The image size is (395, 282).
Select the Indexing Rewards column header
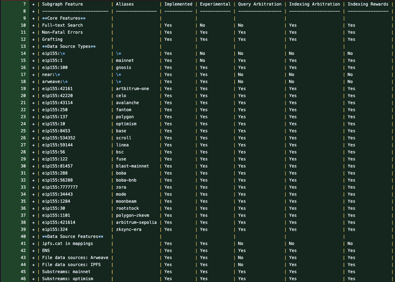[368, 4]
